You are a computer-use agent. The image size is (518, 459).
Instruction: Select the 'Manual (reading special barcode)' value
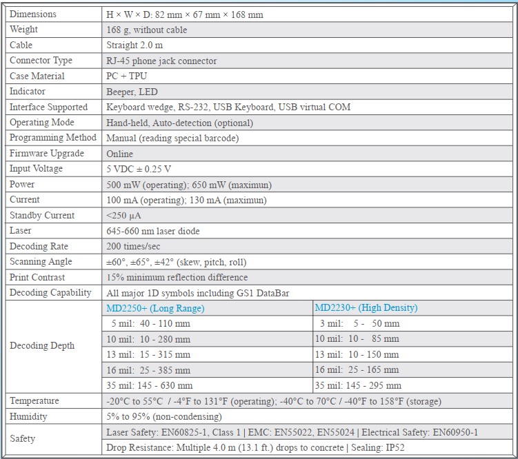point(172,138)
